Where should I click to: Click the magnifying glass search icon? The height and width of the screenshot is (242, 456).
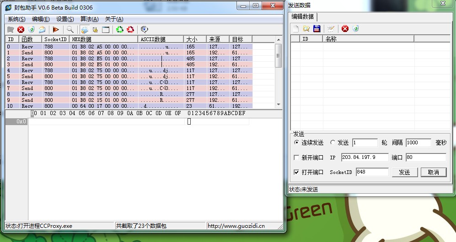click(x=70, y=29)
